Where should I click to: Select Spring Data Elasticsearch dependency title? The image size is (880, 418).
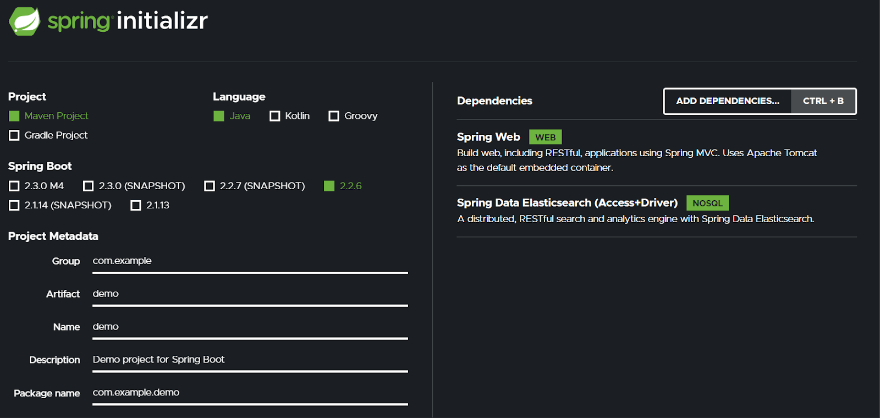point(567,203)
